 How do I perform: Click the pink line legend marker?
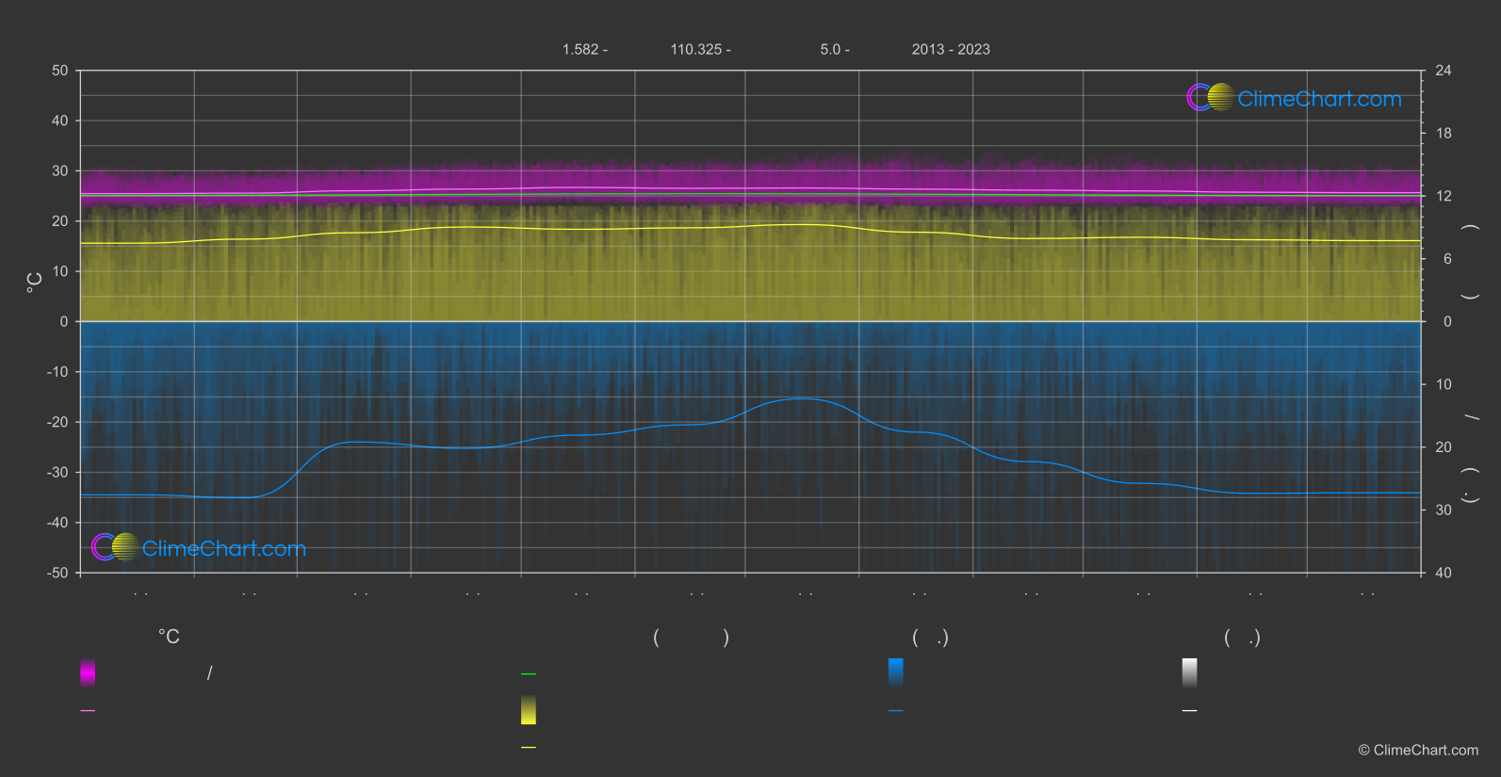(x=88, y=711)
